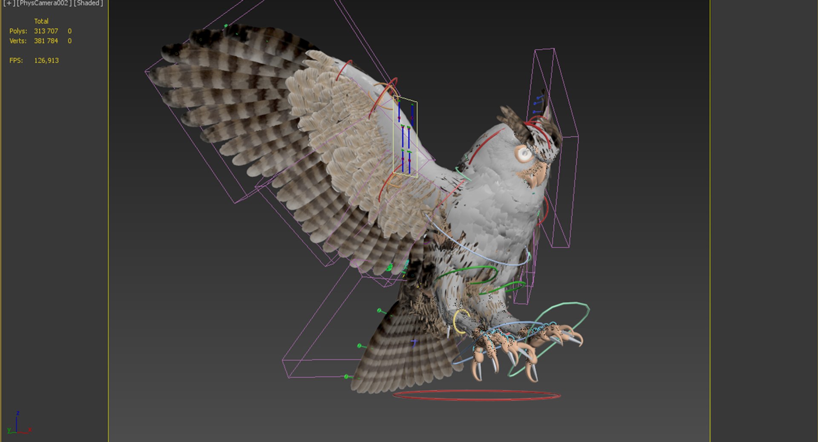The width and height of the screenshot is (818, 442).
Task: Select the red base circle root controller
Action: (476, 395)
